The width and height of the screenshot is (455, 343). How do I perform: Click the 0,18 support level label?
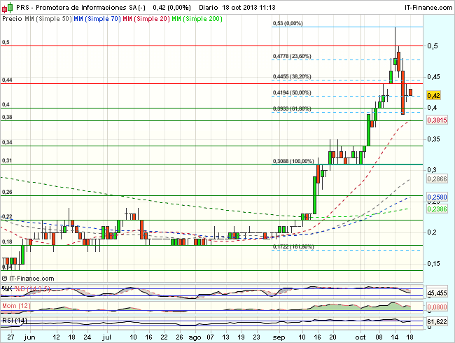[x=7, y=241]
